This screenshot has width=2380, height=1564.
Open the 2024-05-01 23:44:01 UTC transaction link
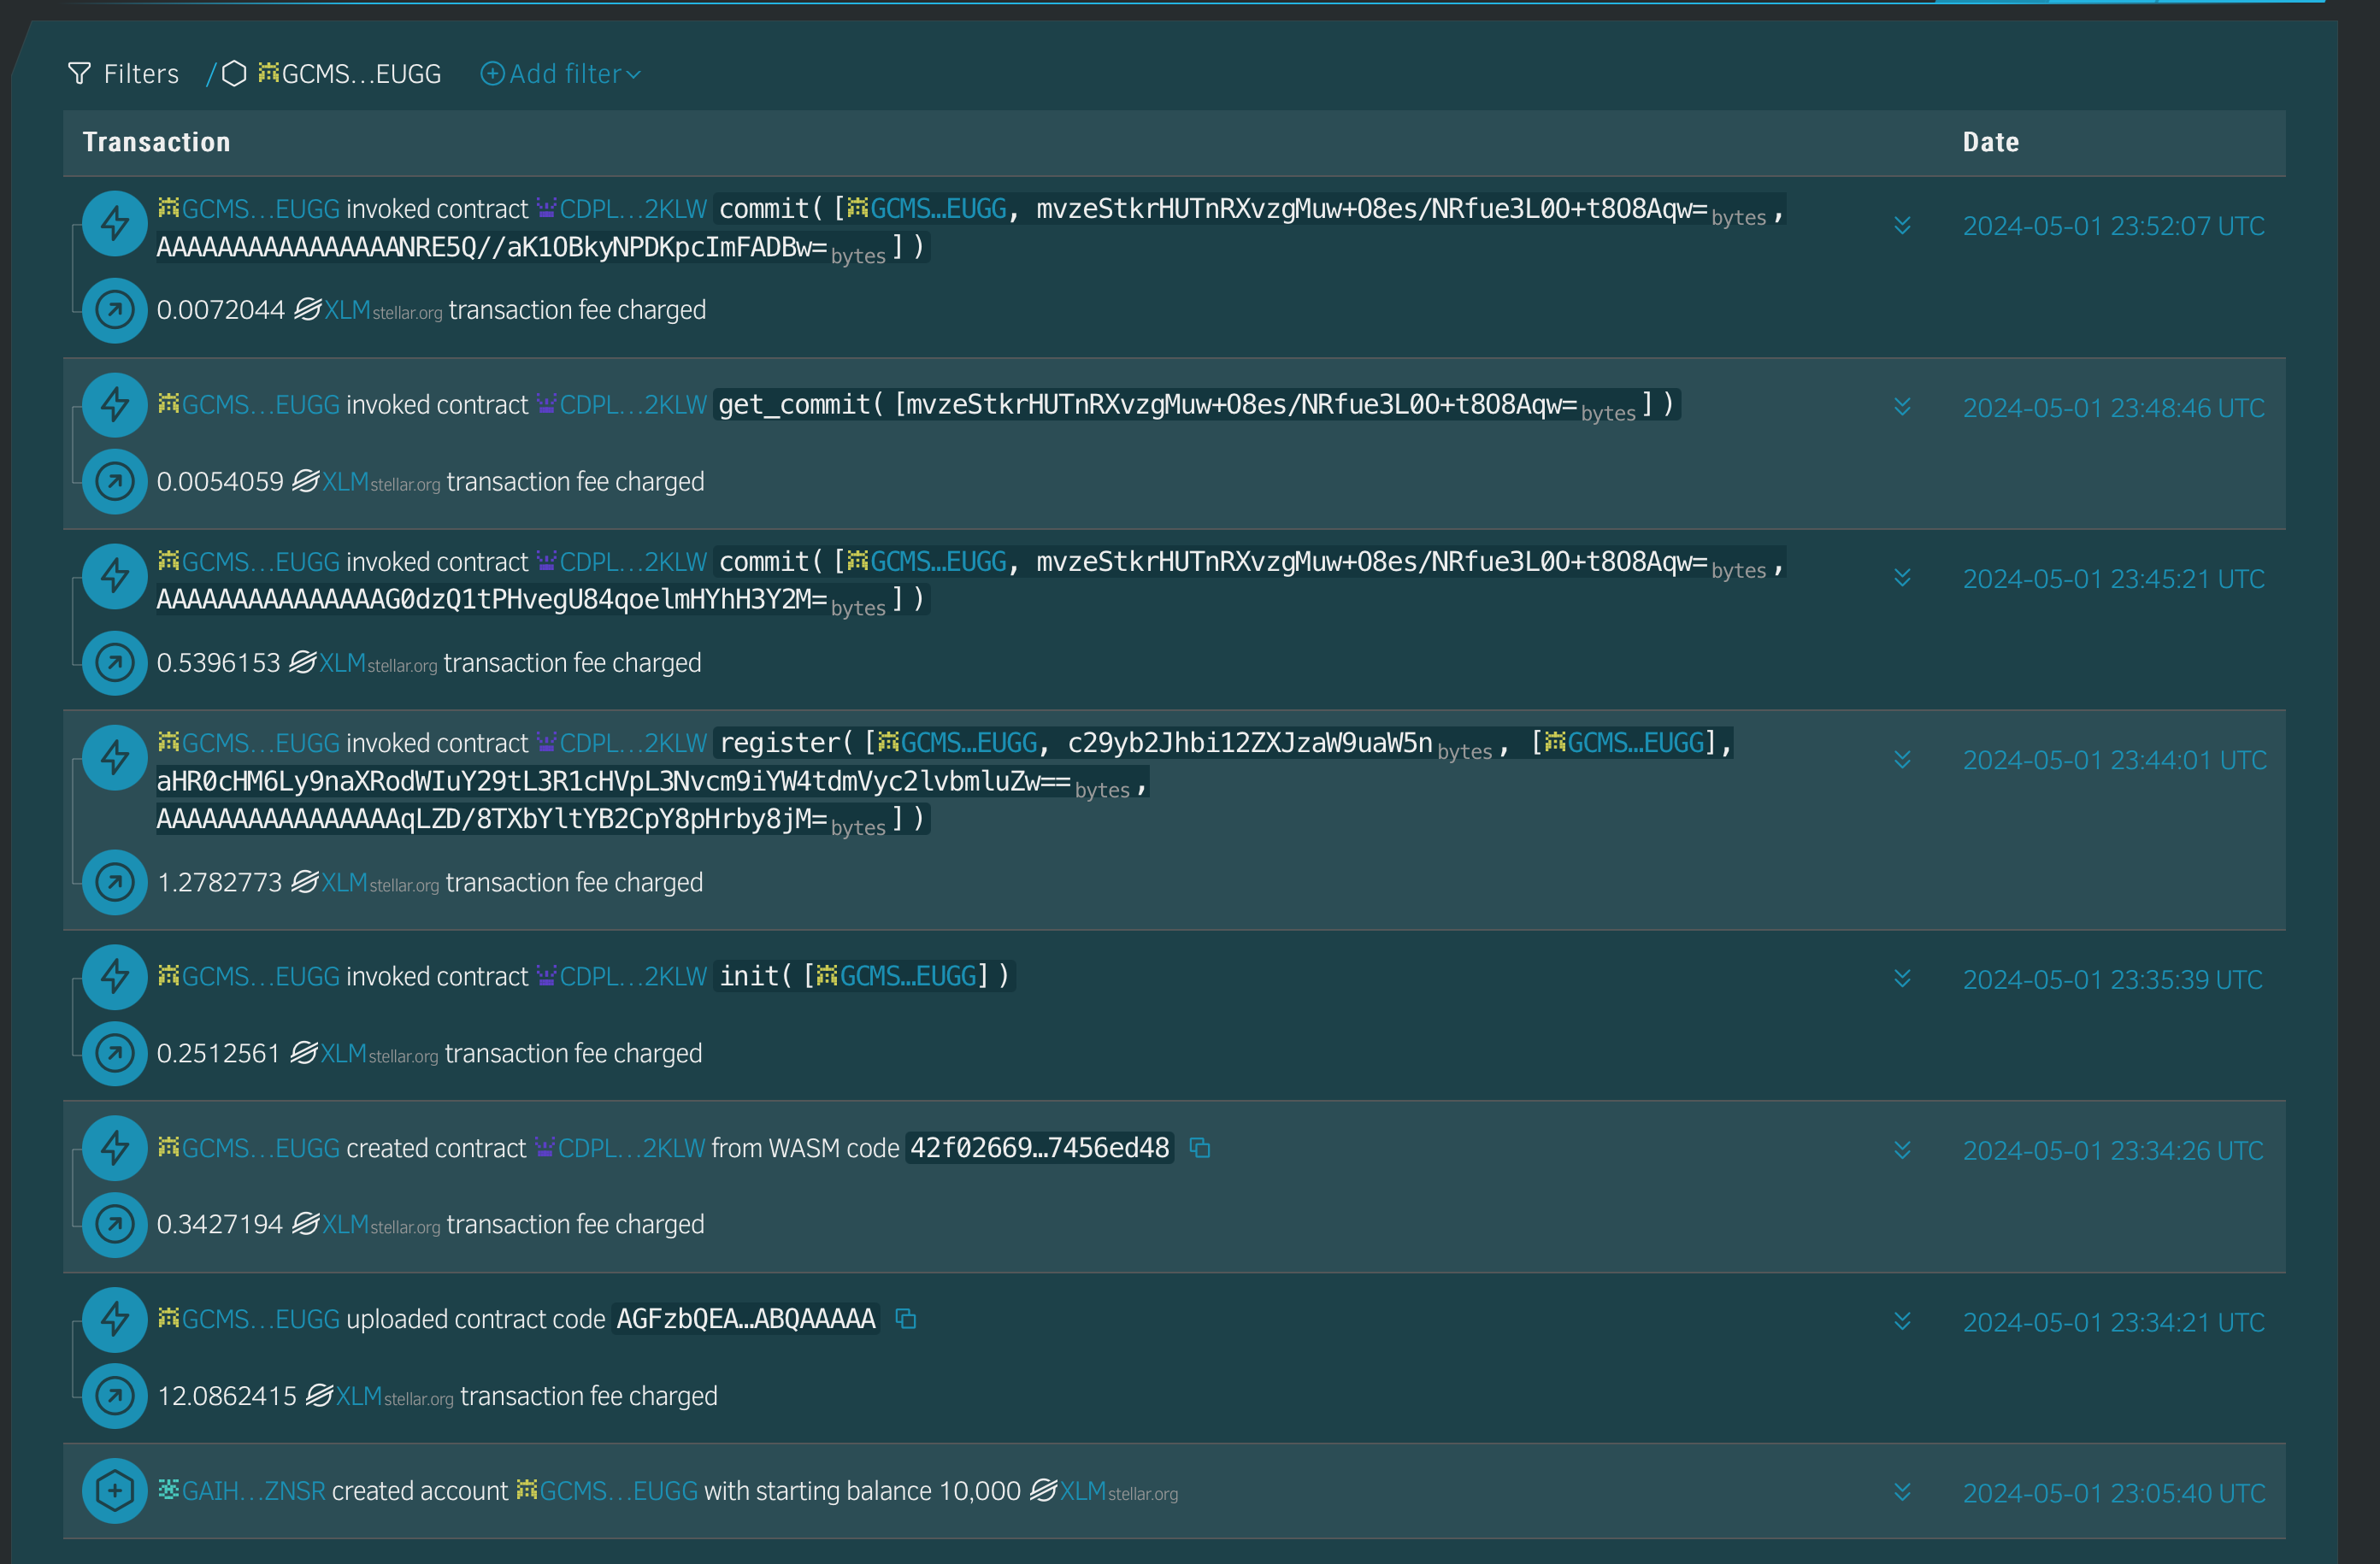[x=2114, y=760]
